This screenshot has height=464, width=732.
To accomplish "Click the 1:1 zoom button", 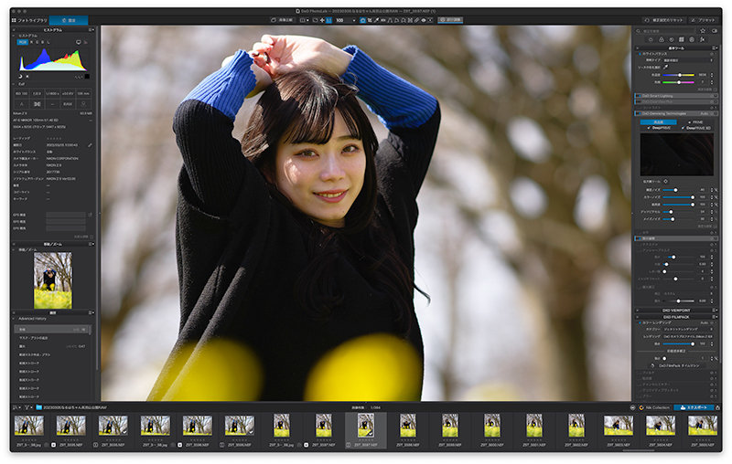I will 328,20.
